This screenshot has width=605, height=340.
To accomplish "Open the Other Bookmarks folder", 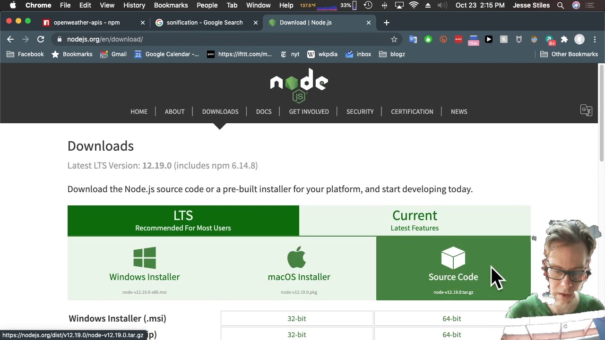I will coord(569,54).
